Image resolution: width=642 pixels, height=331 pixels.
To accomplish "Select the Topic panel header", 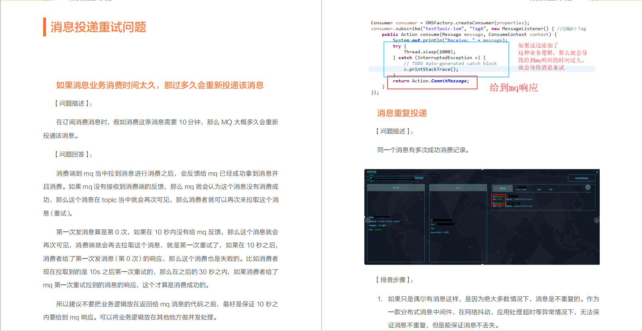I will (458, 188).
